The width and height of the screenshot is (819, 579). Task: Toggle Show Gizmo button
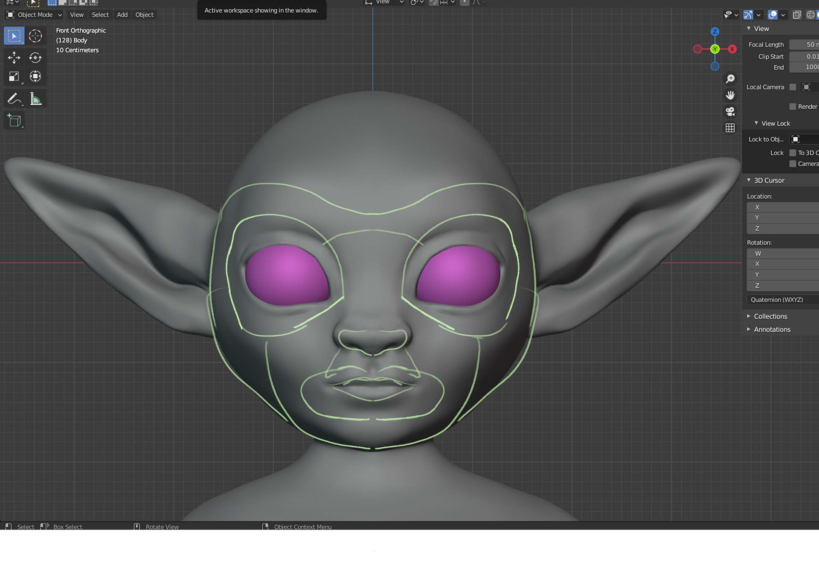(748, 15)
